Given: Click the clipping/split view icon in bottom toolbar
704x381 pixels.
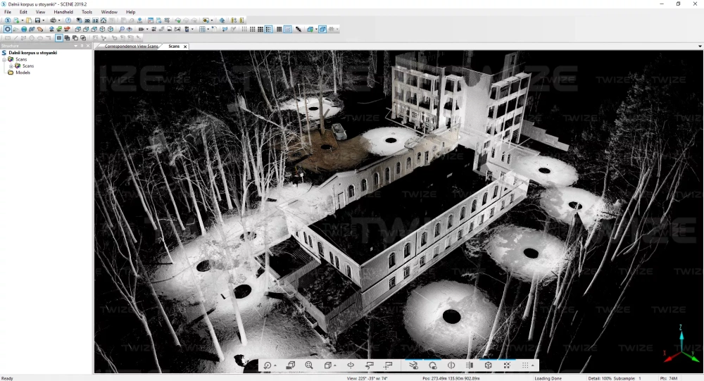Looking at the screenshot, I should [451, 366].
